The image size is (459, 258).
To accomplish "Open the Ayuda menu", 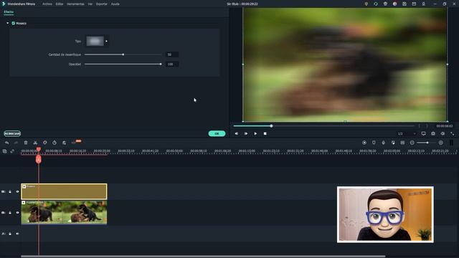I will click(x=115, y=4).
